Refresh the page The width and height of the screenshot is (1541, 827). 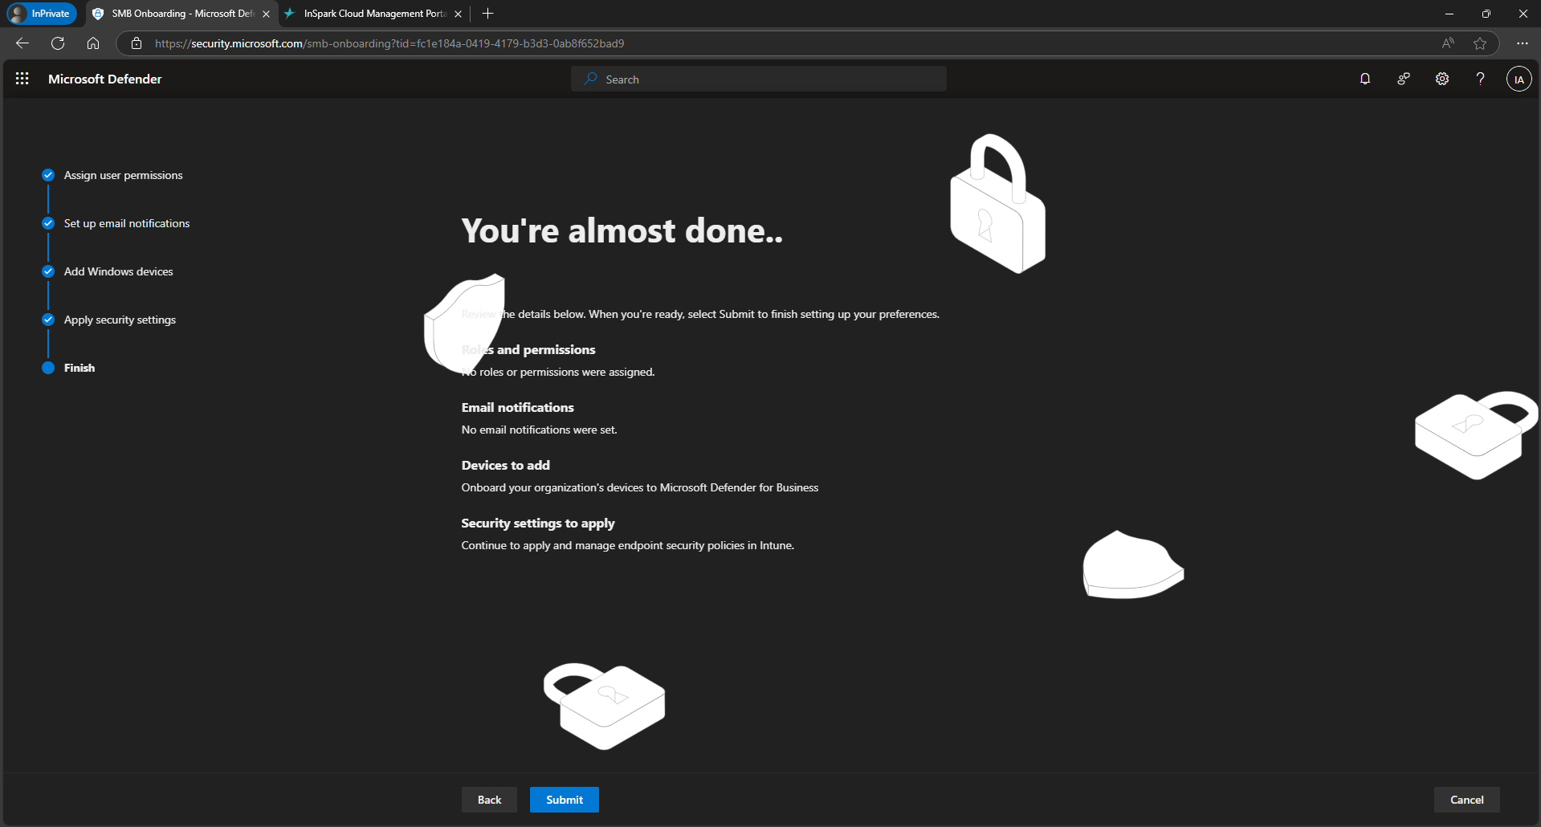pos(58,43)
